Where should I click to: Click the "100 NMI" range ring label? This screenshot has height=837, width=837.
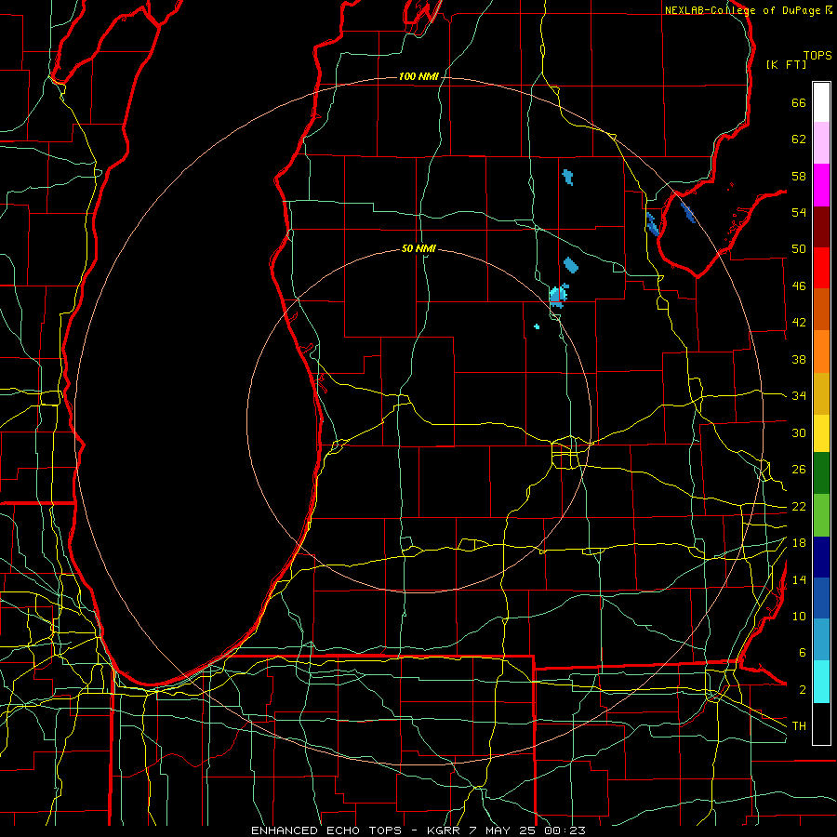coord(418,77)
